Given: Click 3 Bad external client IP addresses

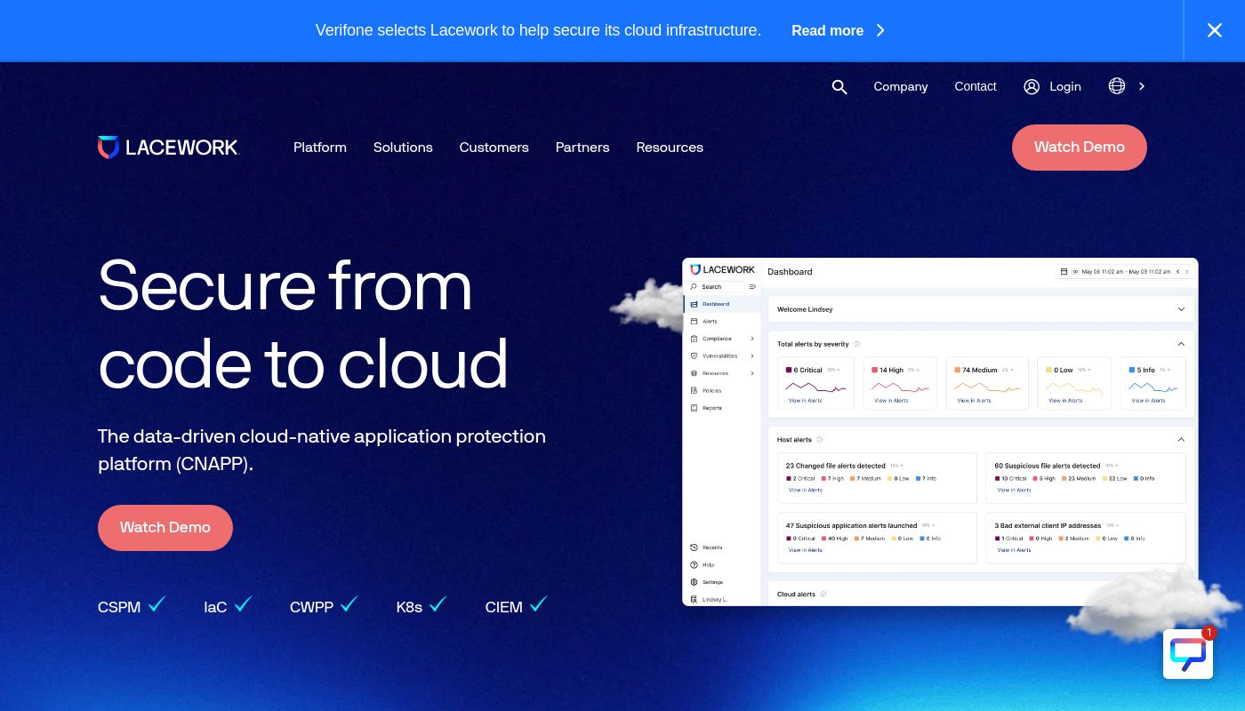Looking at the screenshot, I should pos(1048,526).
